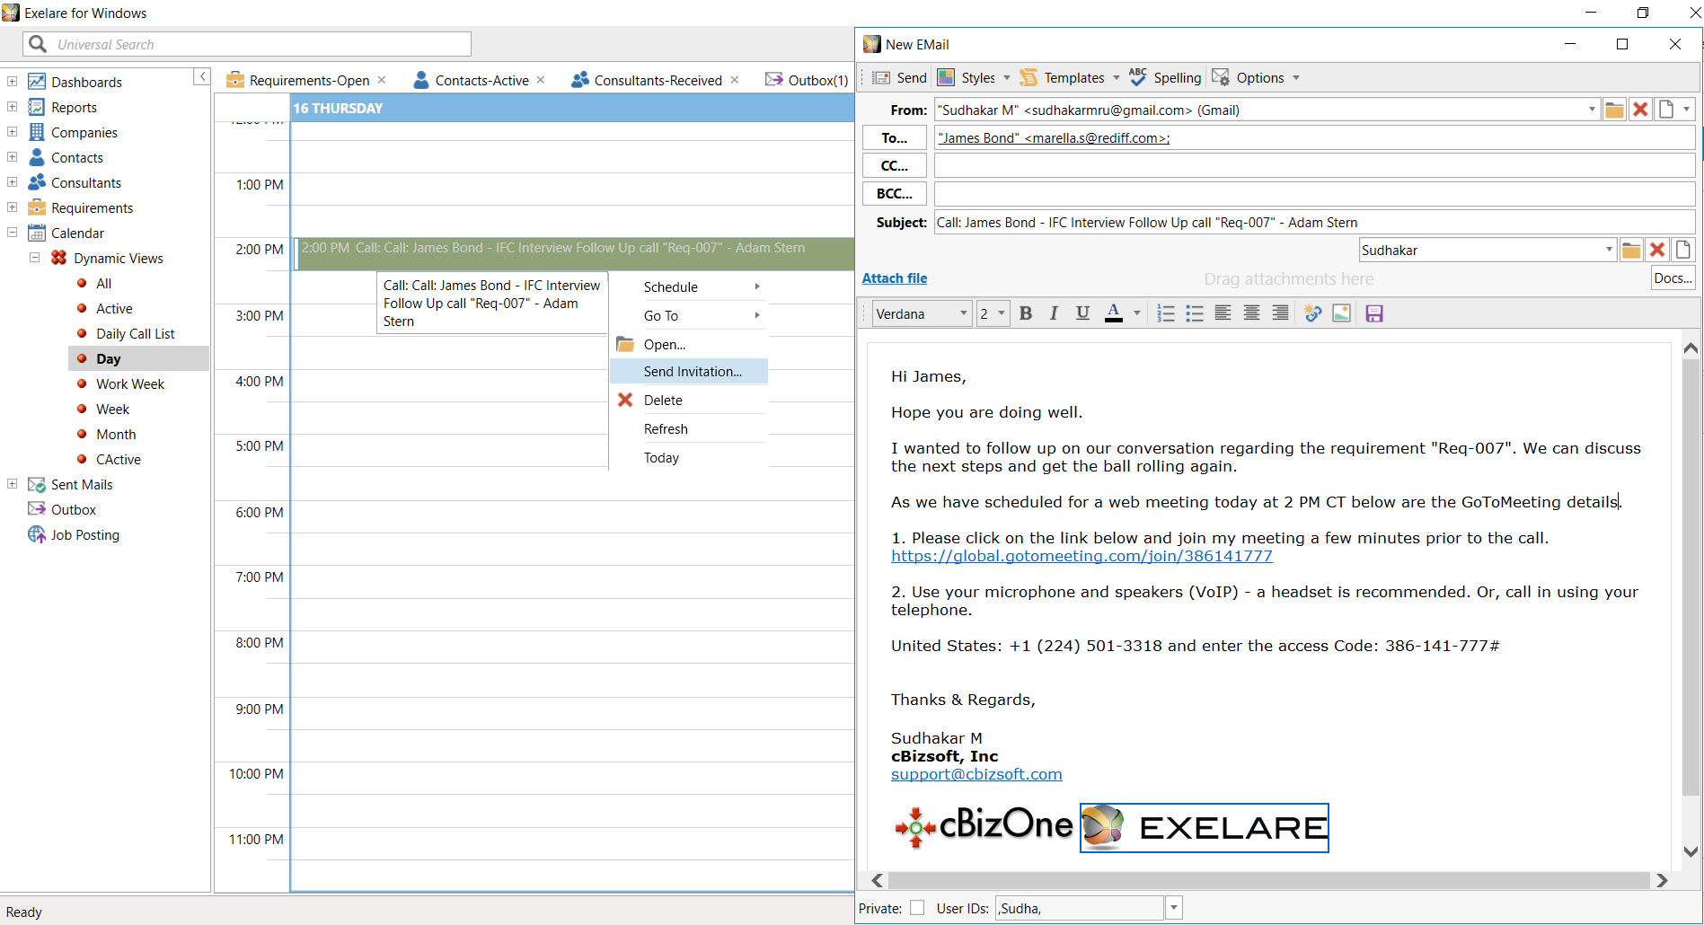Expand the Dashboards tree node
1704x925 pixels.
point(13,82)
